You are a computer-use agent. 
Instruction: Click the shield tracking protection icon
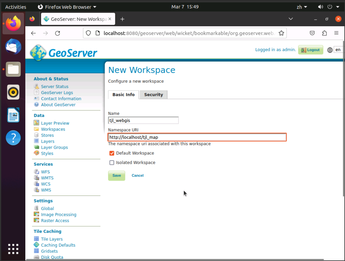[88, 33]
